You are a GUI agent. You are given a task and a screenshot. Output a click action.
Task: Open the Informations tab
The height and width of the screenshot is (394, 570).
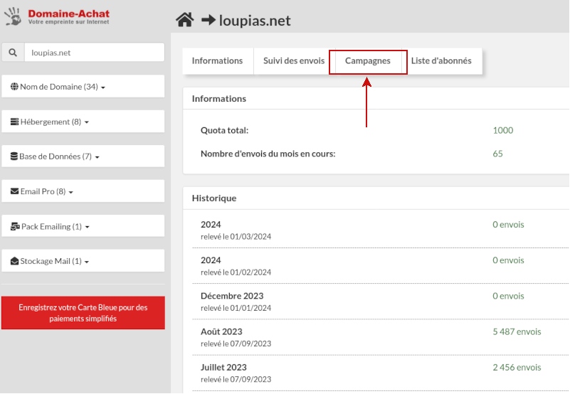[217, 60]
